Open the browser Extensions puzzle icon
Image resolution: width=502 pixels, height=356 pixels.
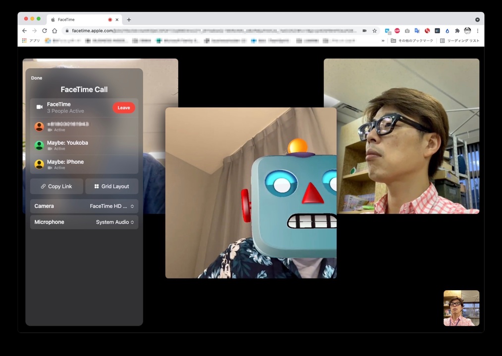pyautogui.click(x=457, y=31)
